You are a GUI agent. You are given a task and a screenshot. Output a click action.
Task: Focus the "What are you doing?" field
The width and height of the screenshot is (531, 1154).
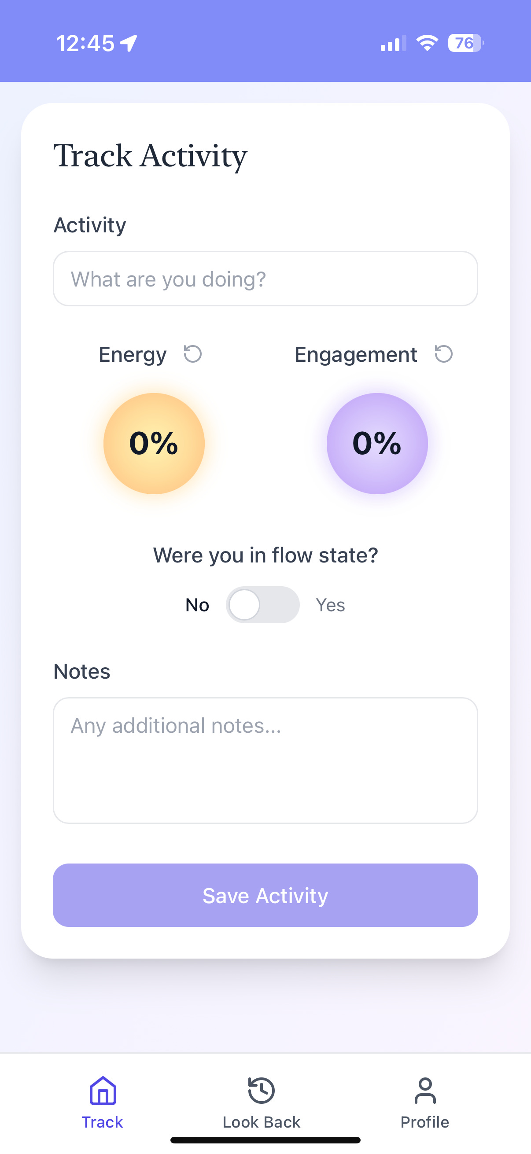[x=265, y=279]
